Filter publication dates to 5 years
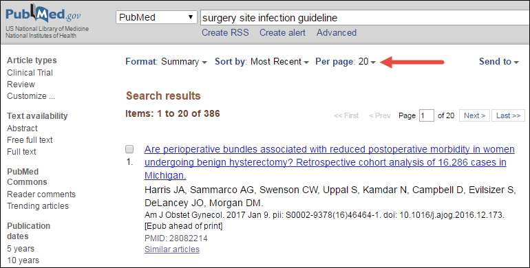 [21, 249]
